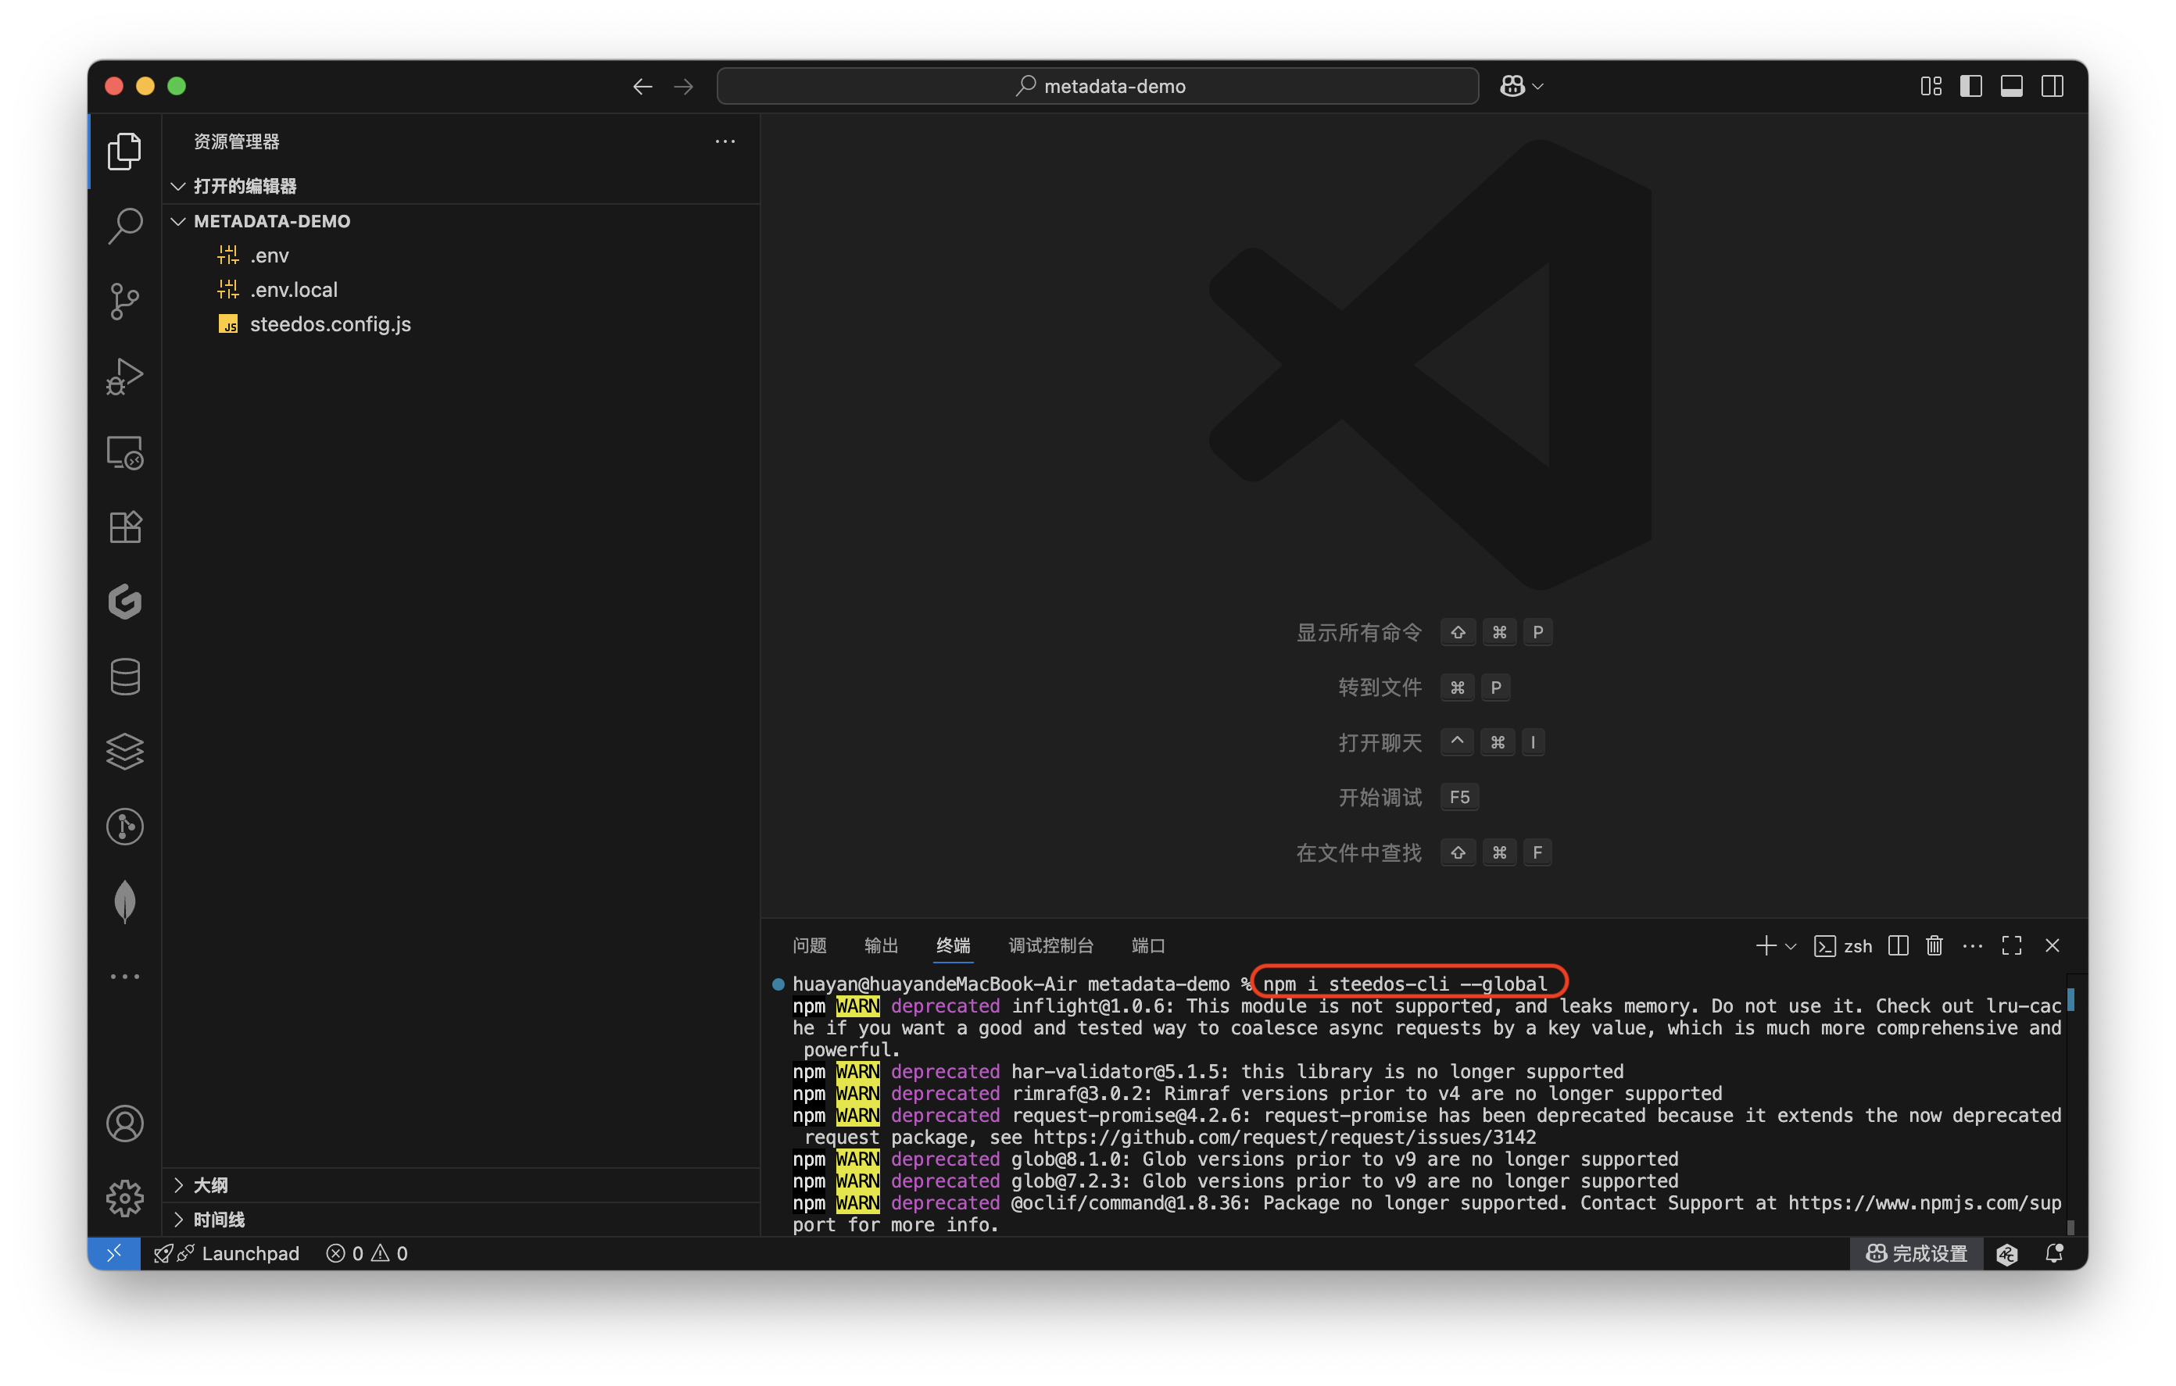Click the metadata-demo command center search box
2176x1386 pixels.
tap(1098, 86)
